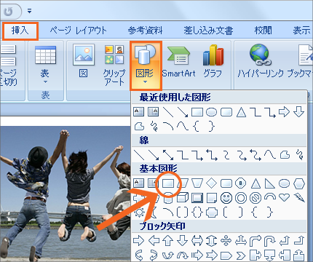Switch to the ページ レイアウト tab
This screenshot has width=313, height=262.
pos(78,31)
